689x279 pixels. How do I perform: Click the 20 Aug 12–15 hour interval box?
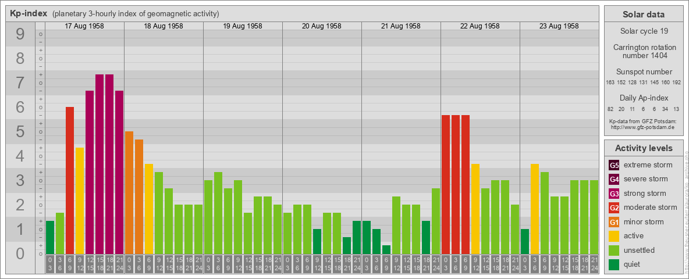tap(327, 264)
